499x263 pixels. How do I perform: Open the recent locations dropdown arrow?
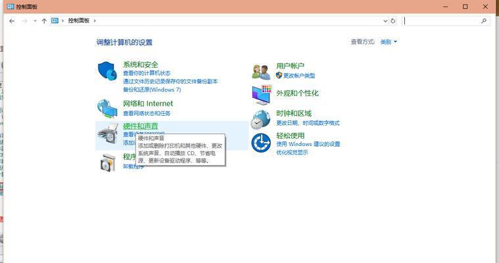click(x=35, y=21)
